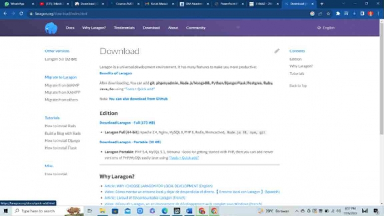
Task: Open How to install Rails tutorial
Action: coord(60,126)
